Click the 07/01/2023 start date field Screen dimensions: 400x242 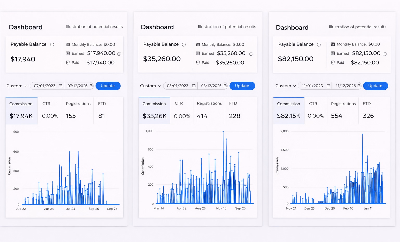coord(47,86)
